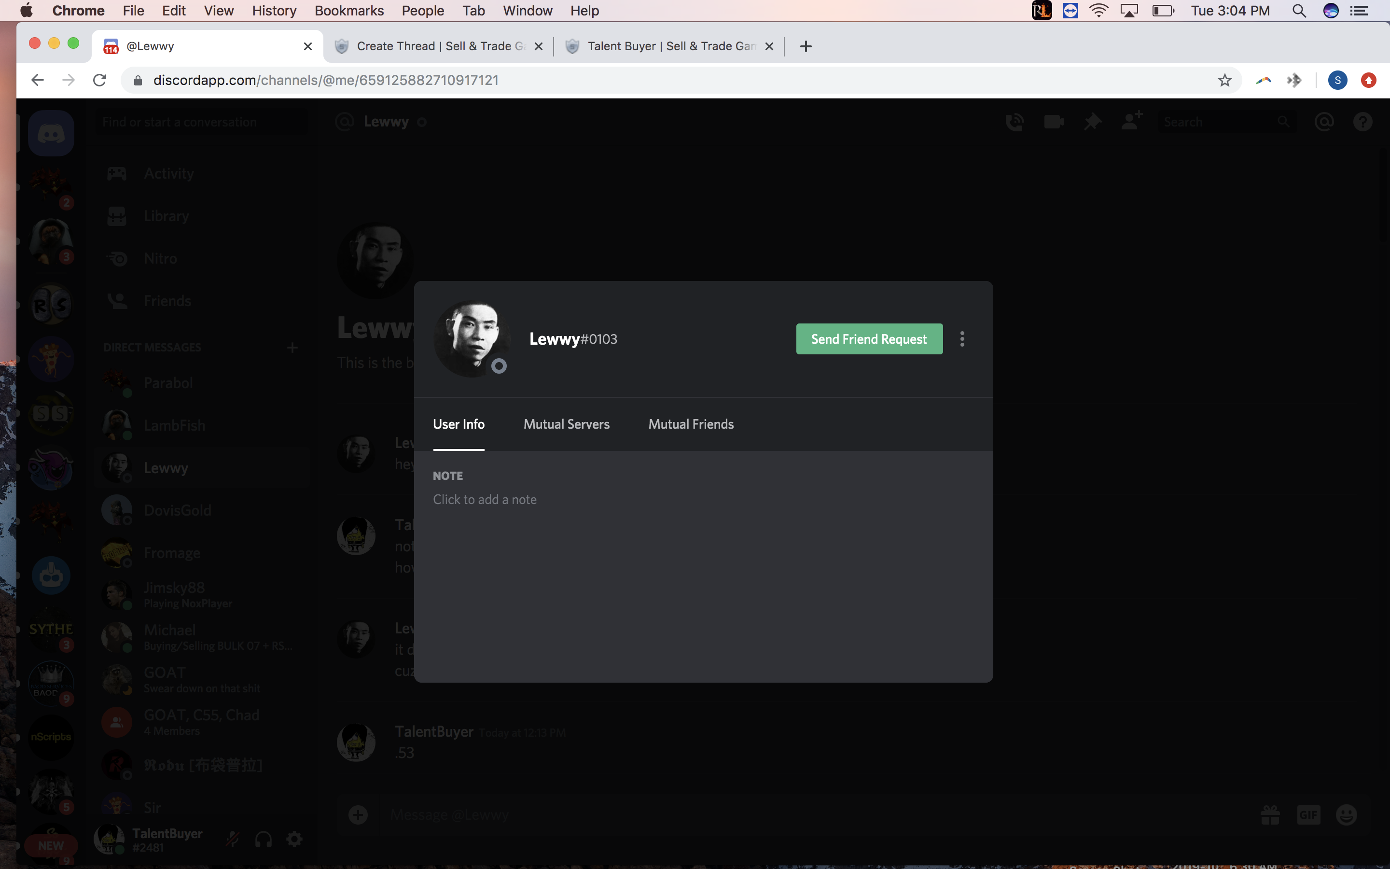Open the Parabol direct message

pos(201,383)
